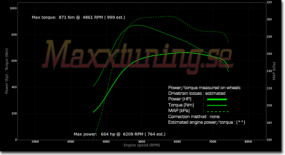Click the 240 tick label on the MAP axis
The width and height of the screenshot is (285, 155).
[x=269, y=71]
